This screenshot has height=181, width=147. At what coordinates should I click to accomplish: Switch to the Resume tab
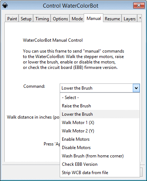(112, 18)
